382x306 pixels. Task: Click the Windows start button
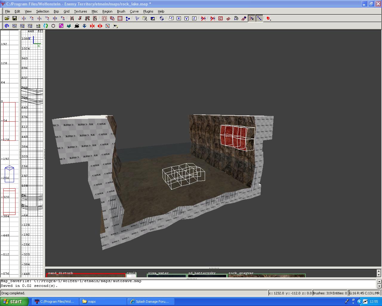coord(14,302)
